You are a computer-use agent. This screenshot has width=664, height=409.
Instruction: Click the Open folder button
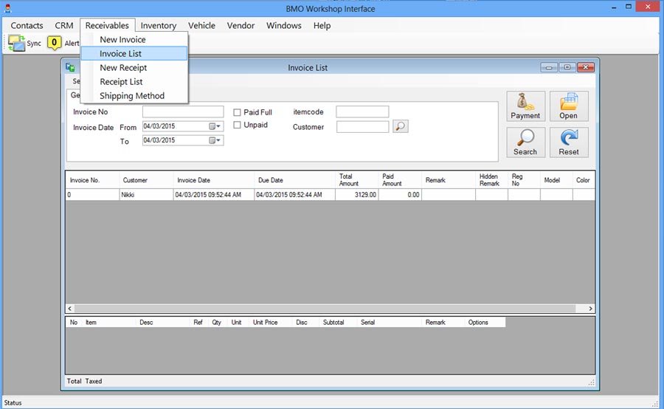[x=569, y=106]
